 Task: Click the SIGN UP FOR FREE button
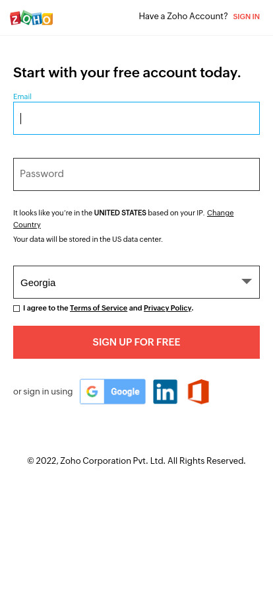click(x=136, y=342)
